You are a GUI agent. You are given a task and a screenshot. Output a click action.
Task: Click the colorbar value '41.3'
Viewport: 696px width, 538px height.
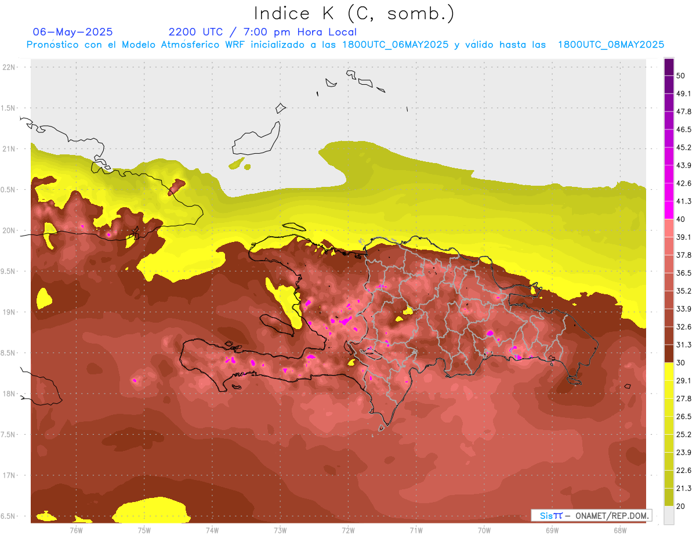pos(683,201)
